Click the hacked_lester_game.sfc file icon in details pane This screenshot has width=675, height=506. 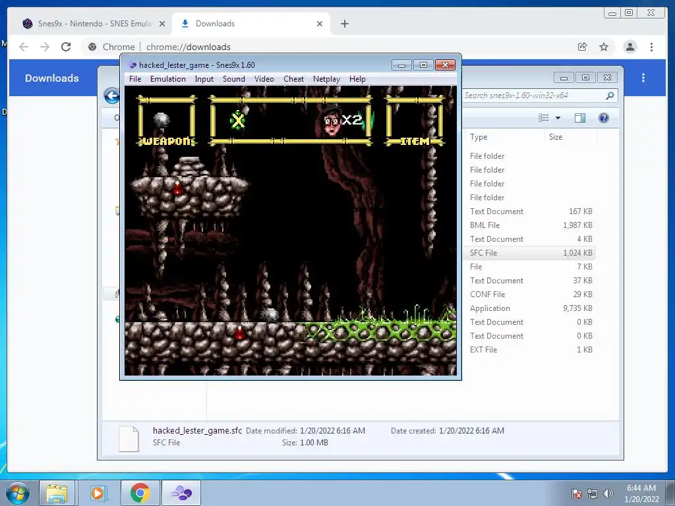click(x=129, y=438)
